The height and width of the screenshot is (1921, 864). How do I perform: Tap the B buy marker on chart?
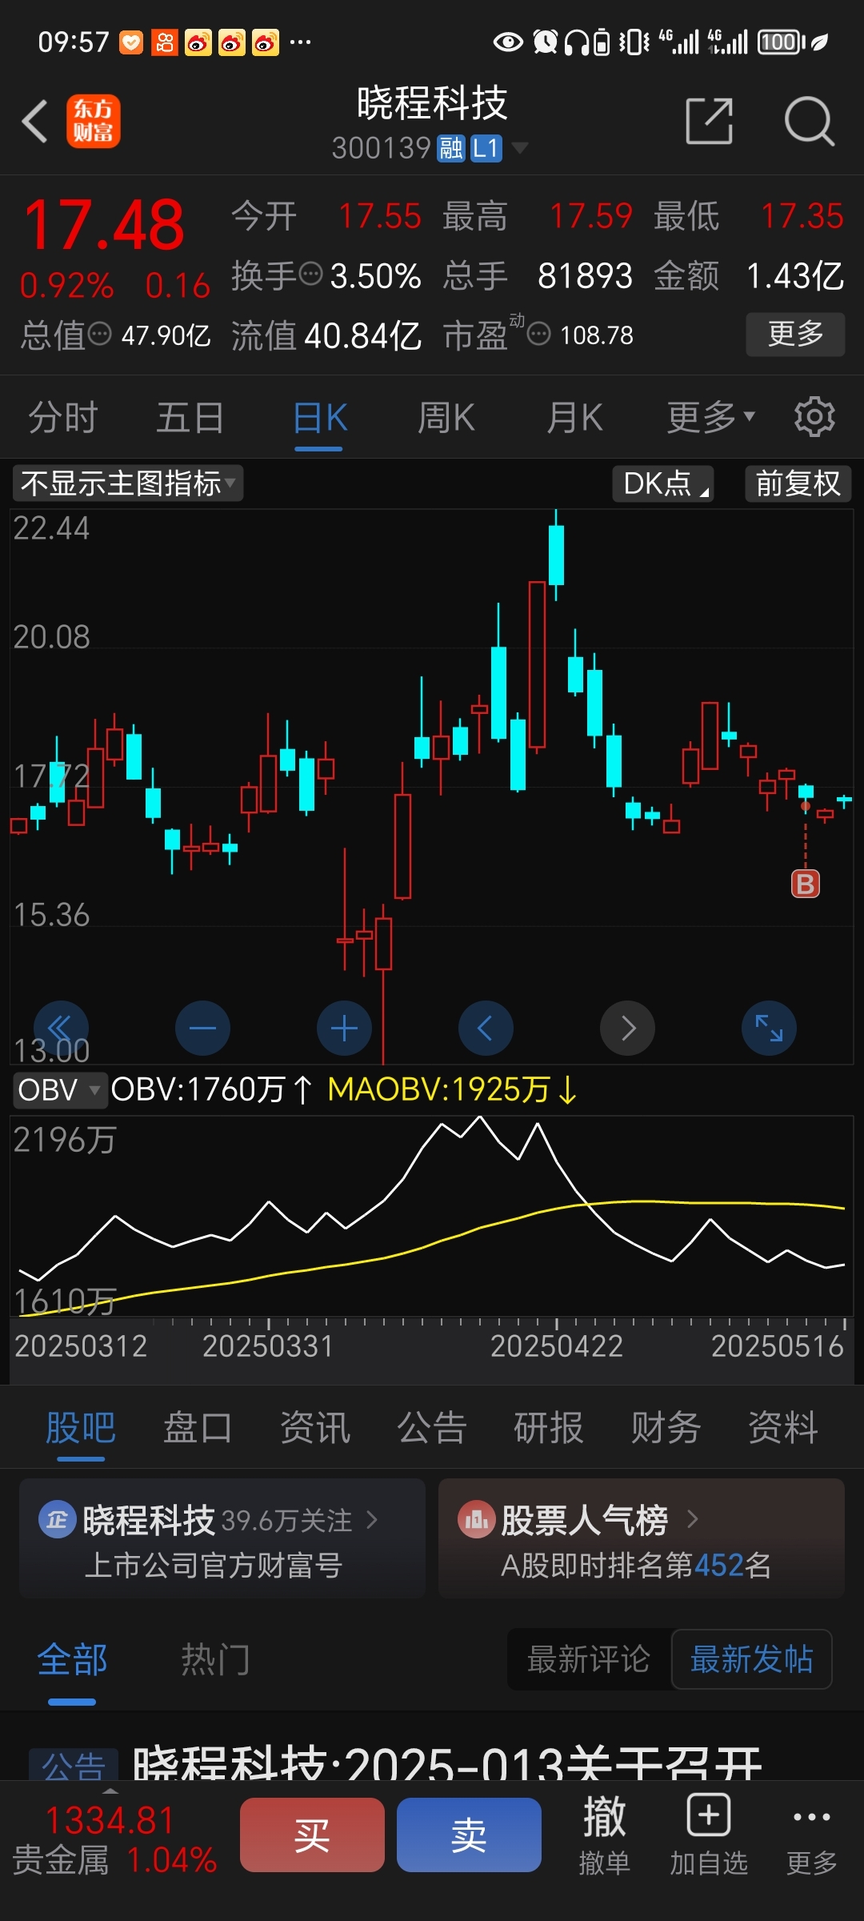pyautogui.click(x=806, y=884)
